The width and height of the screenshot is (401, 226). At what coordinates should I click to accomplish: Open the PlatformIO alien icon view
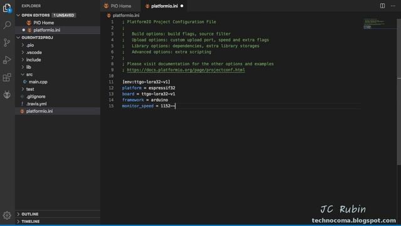[x=7, y=95]
